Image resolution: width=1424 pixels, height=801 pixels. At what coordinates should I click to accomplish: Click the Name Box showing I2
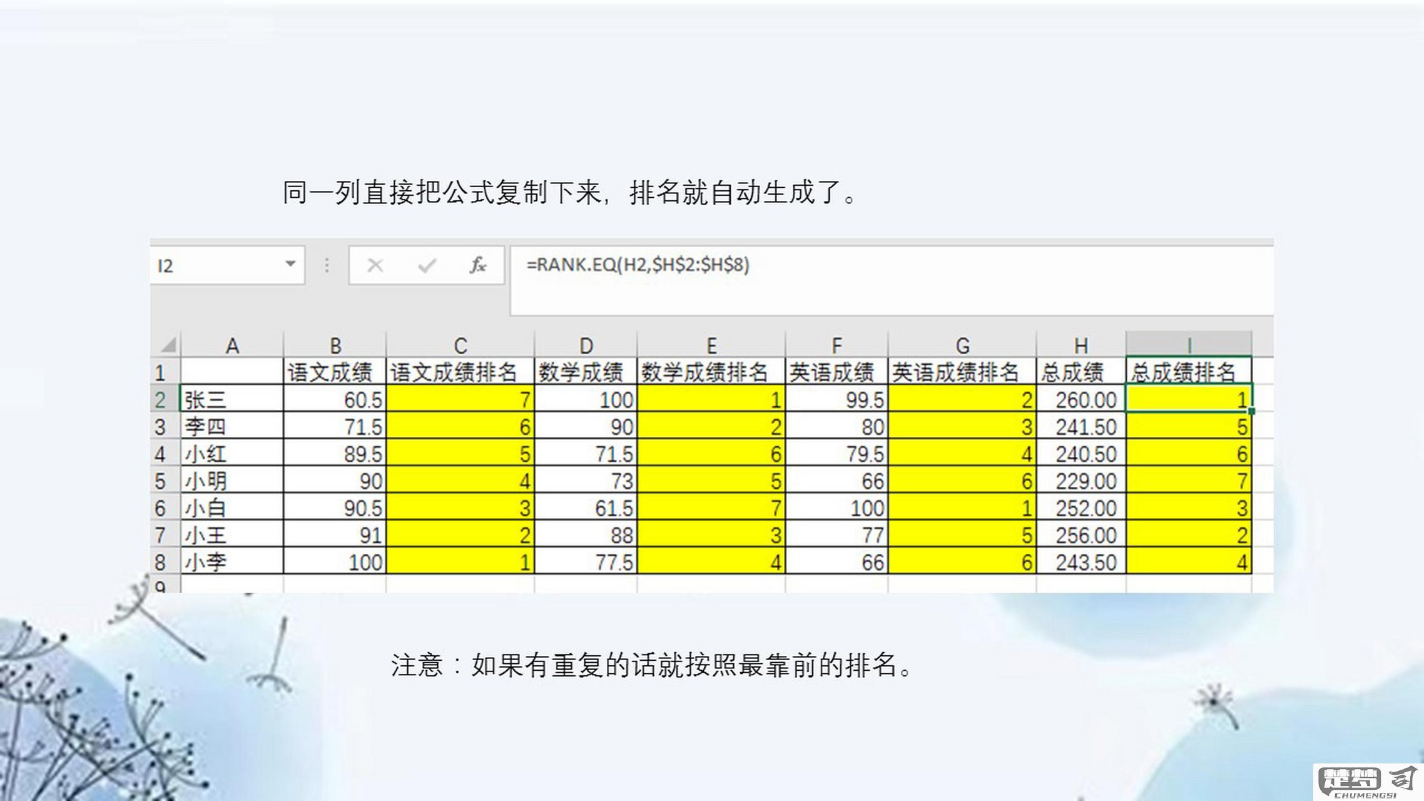[228, 265]
